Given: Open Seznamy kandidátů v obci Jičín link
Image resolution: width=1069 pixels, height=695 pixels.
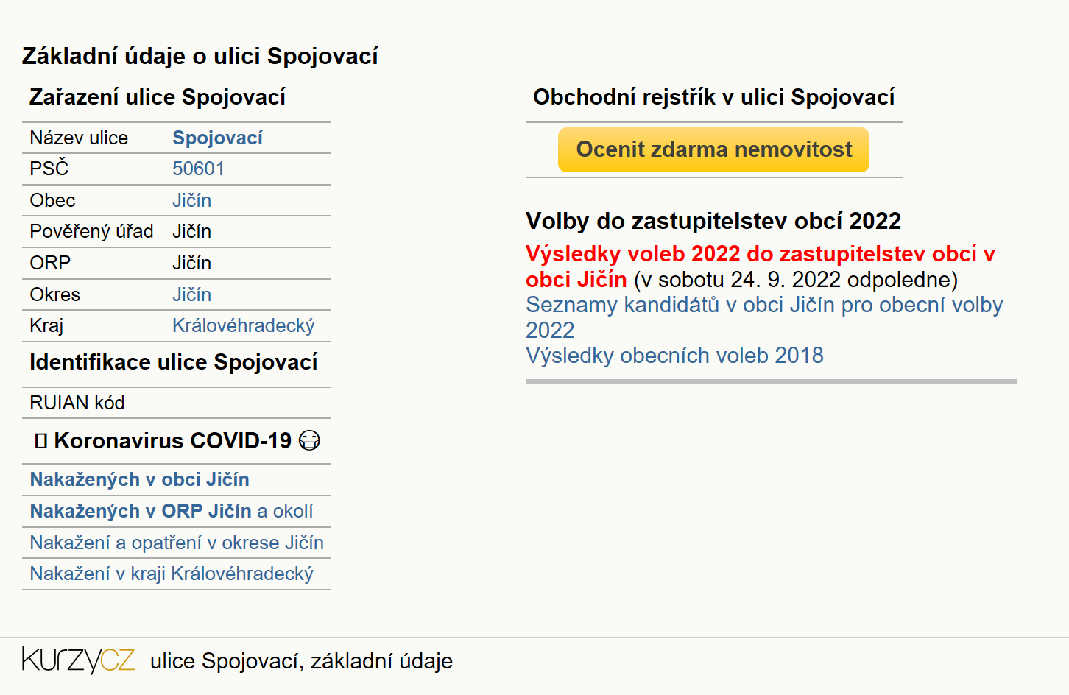Looking at the screenshot, I should (764, 317).
